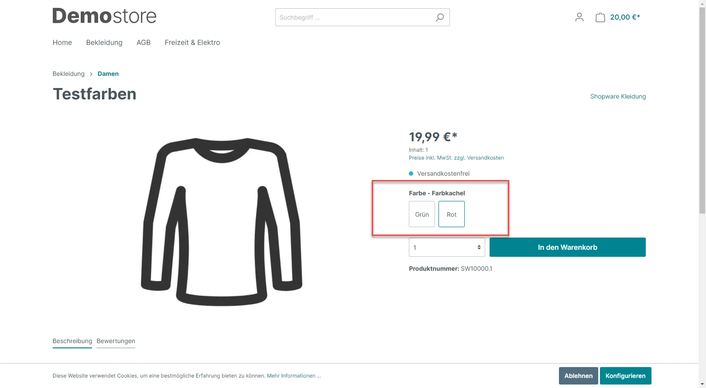The image size is (706, 388).
Task: Click Konfigurieren cookie button
Action: click(625, 376)
